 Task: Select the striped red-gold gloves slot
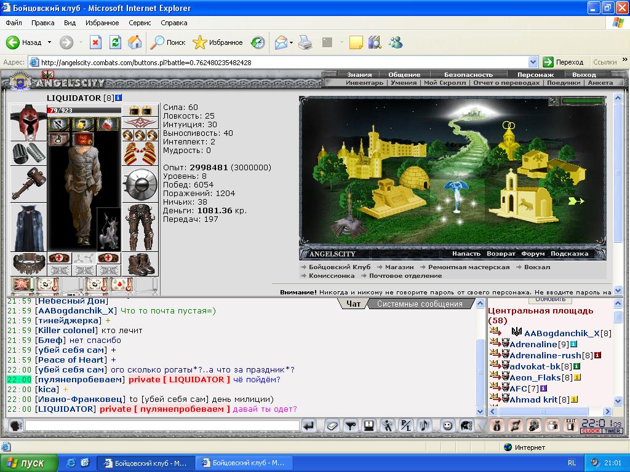140,154
